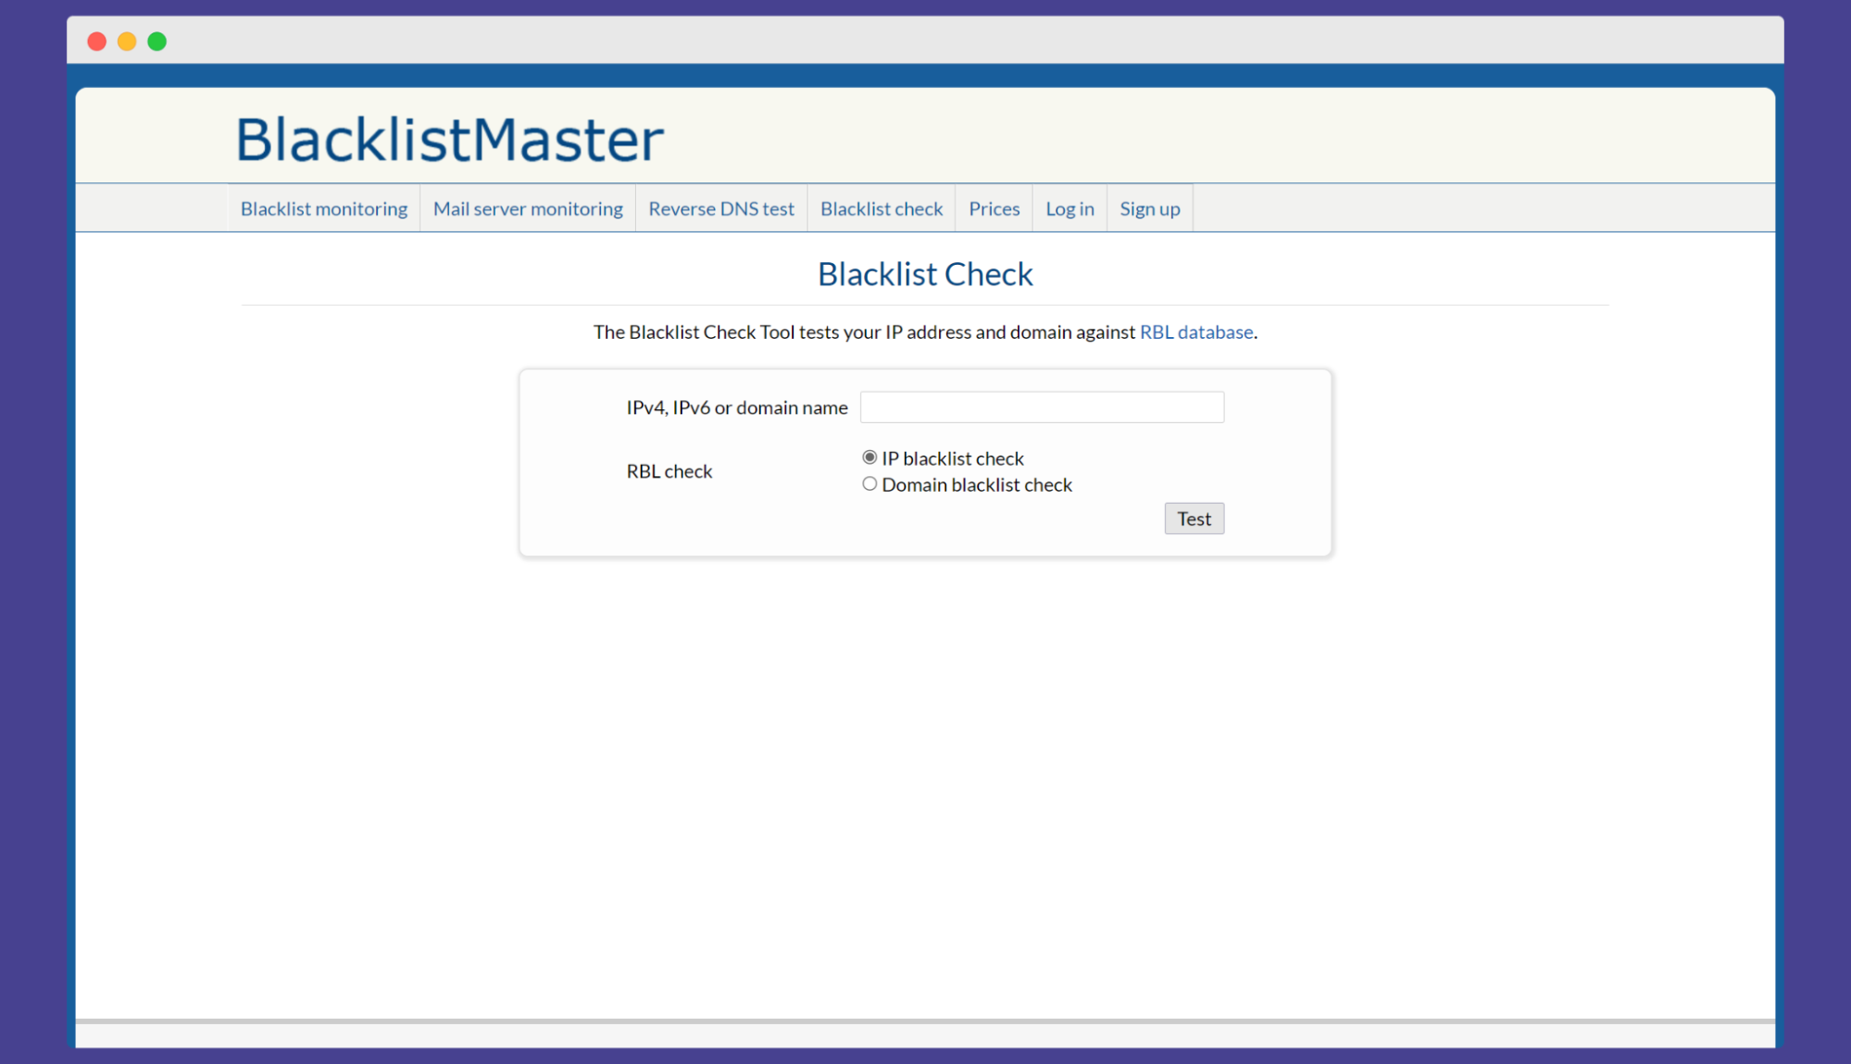
Task: Click the Test button to run check
Action: tap(1193, 518)
